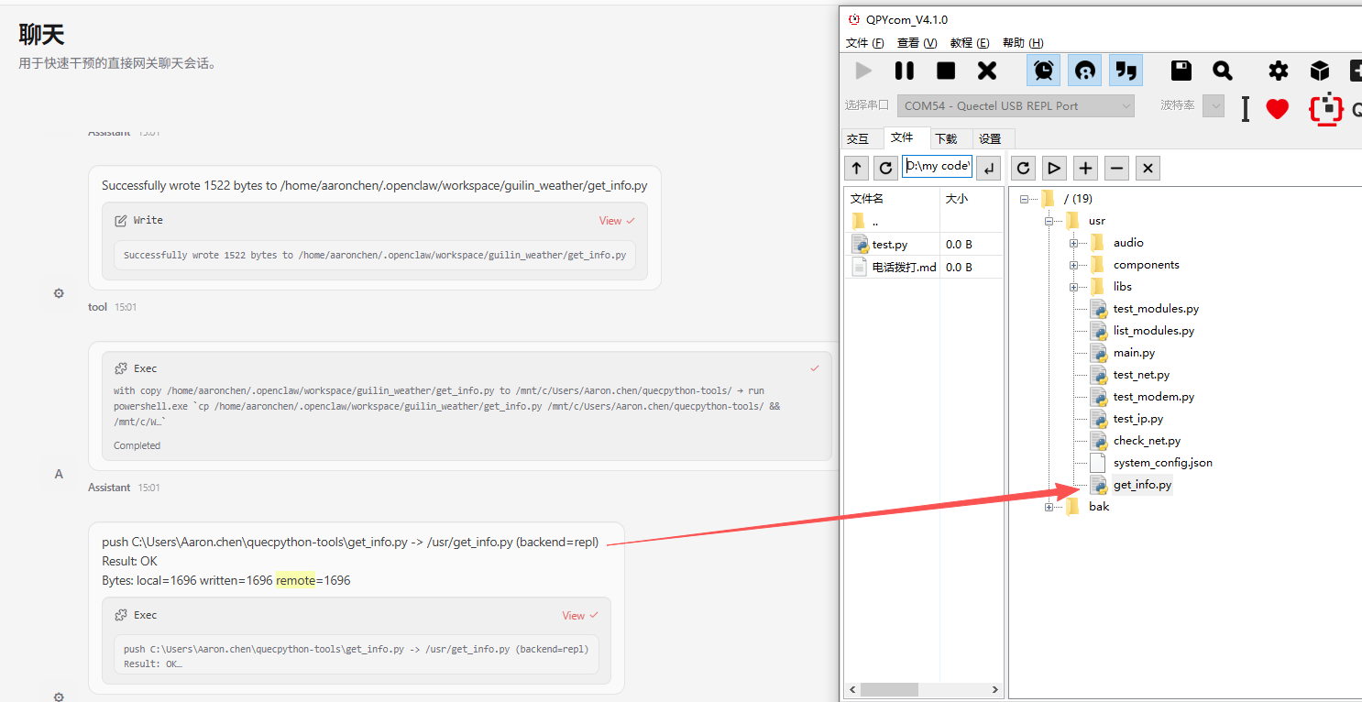
Task: Open the magnifying glass search tool
Action: 1223,71
